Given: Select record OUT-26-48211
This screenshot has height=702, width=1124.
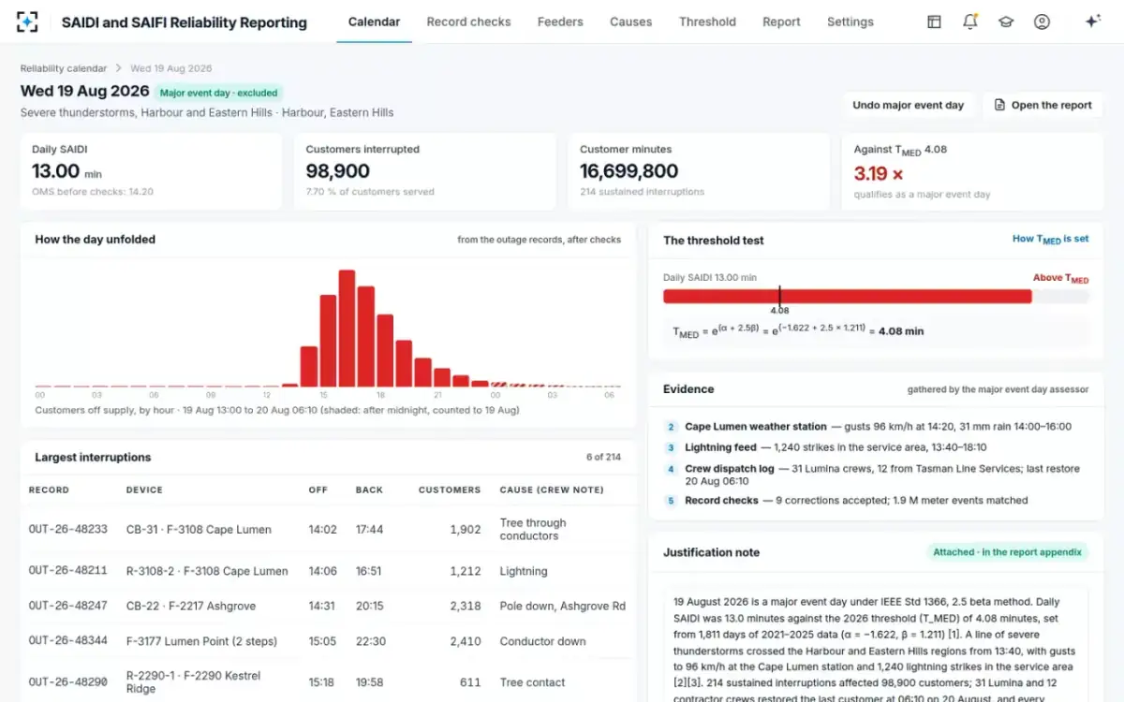Looking at the screenshot, I should point(67,571).
